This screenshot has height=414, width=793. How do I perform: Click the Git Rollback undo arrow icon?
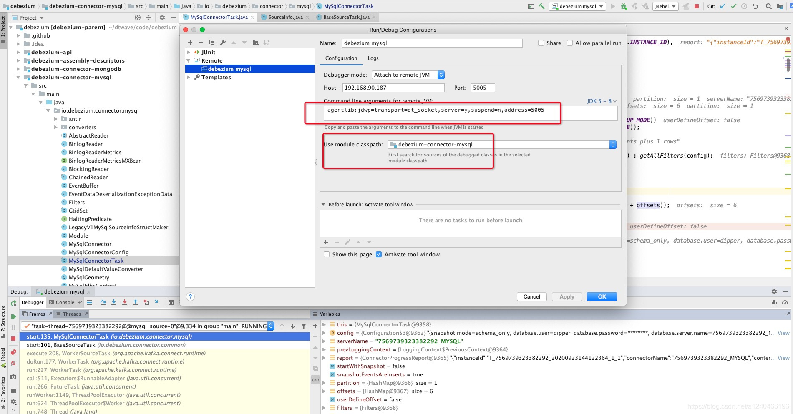click(755, 6)
